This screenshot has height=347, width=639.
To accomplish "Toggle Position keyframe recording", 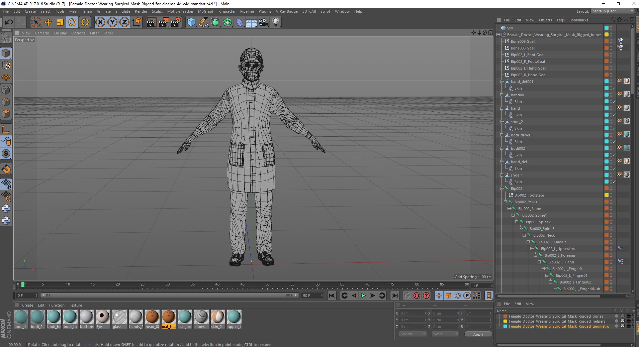I will pos(439,296).
